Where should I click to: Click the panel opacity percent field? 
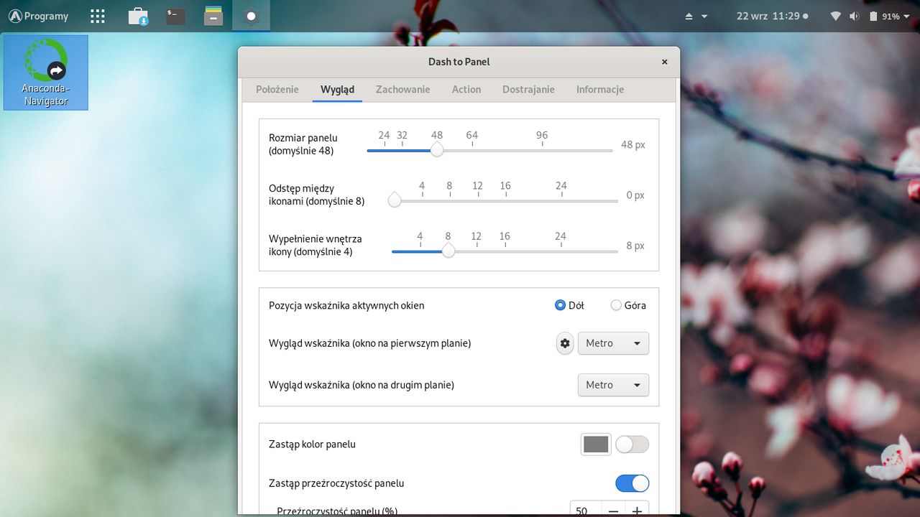[585, 511]
